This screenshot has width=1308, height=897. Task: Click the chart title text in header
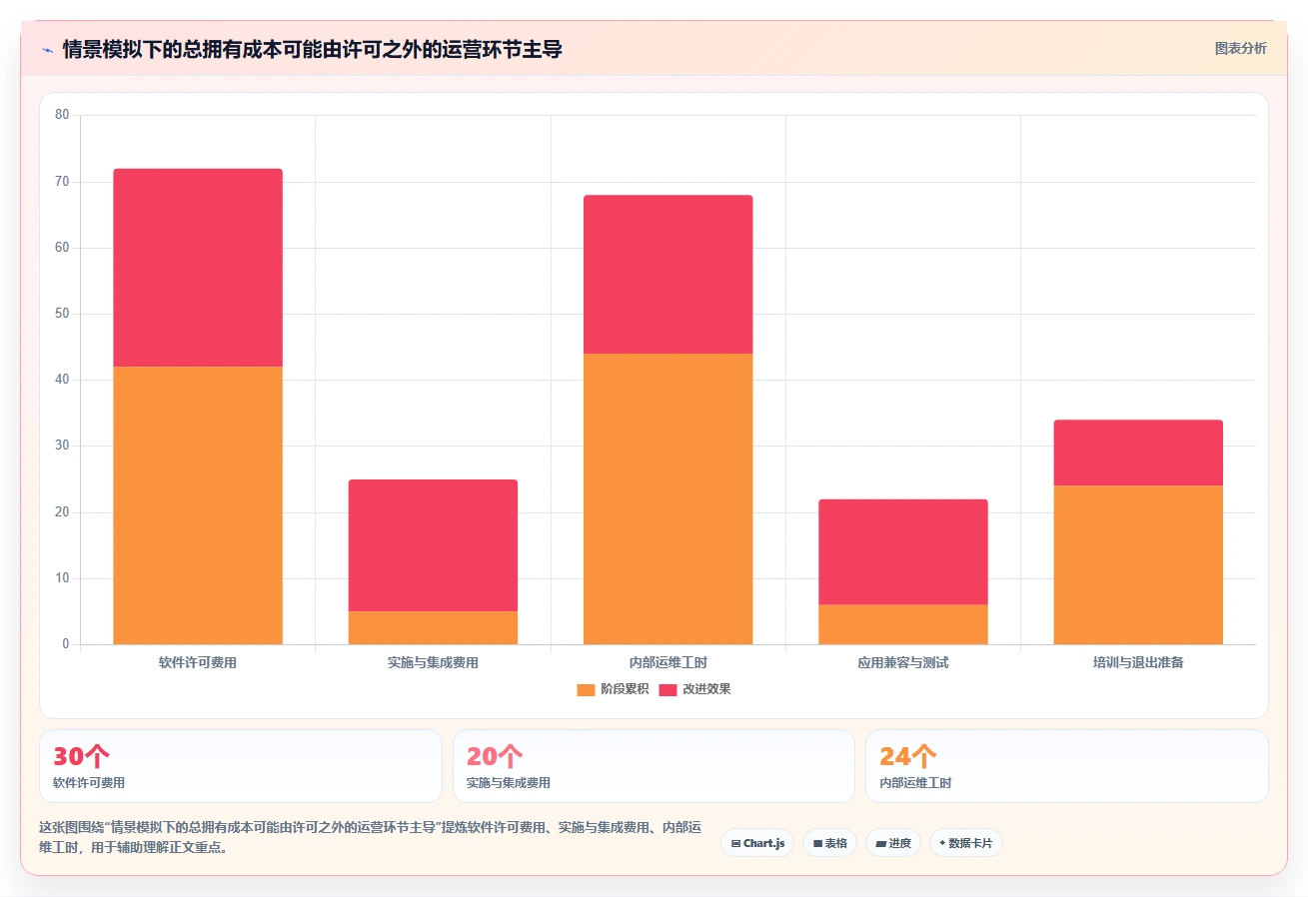pos(313,49)
